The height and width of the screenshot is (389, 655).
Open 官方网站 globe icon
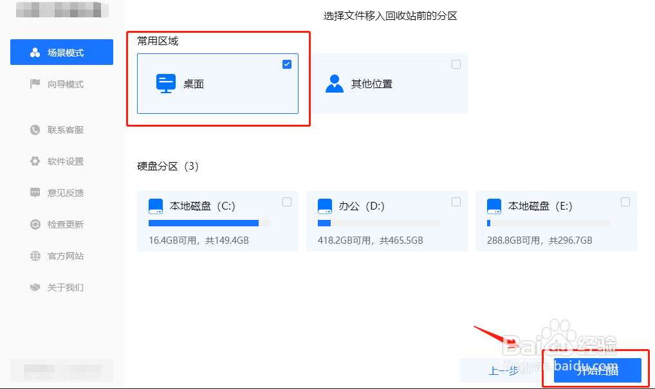point(34,256)
